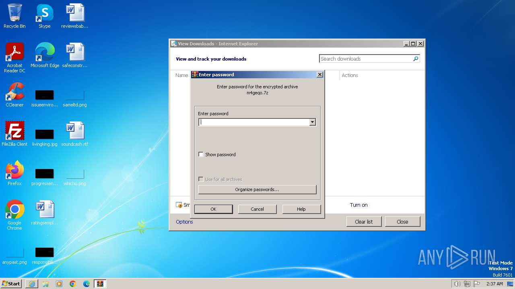Click Close button in View Downloads
The width and height of the screenshot is (515, 289).
(402, 222)
